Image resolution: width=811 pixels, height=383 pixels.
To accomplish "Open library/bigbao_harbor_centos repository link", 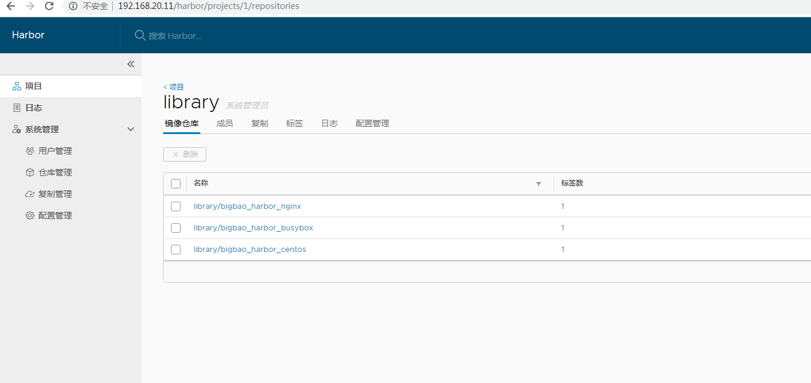I will click(x=250, y=250).
